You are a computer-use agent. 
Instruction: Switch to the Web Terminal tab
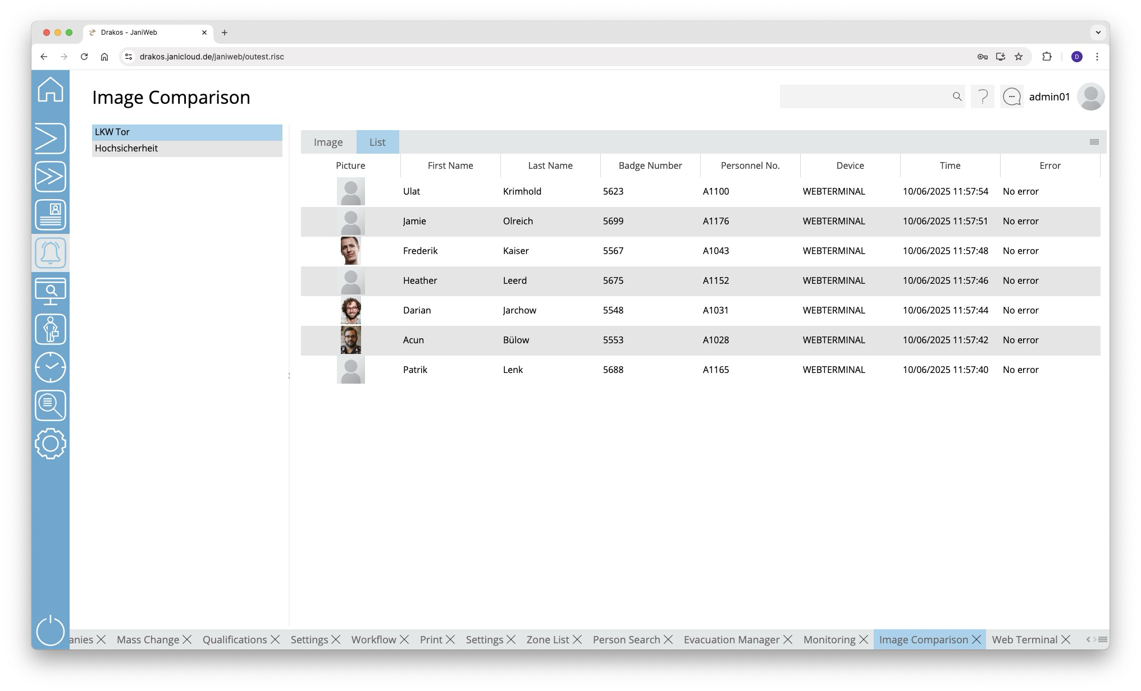click(x=1024, y=640)
